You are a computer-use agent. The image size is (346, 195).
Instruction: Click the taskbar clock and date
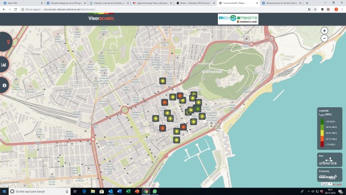click(330, 191)
